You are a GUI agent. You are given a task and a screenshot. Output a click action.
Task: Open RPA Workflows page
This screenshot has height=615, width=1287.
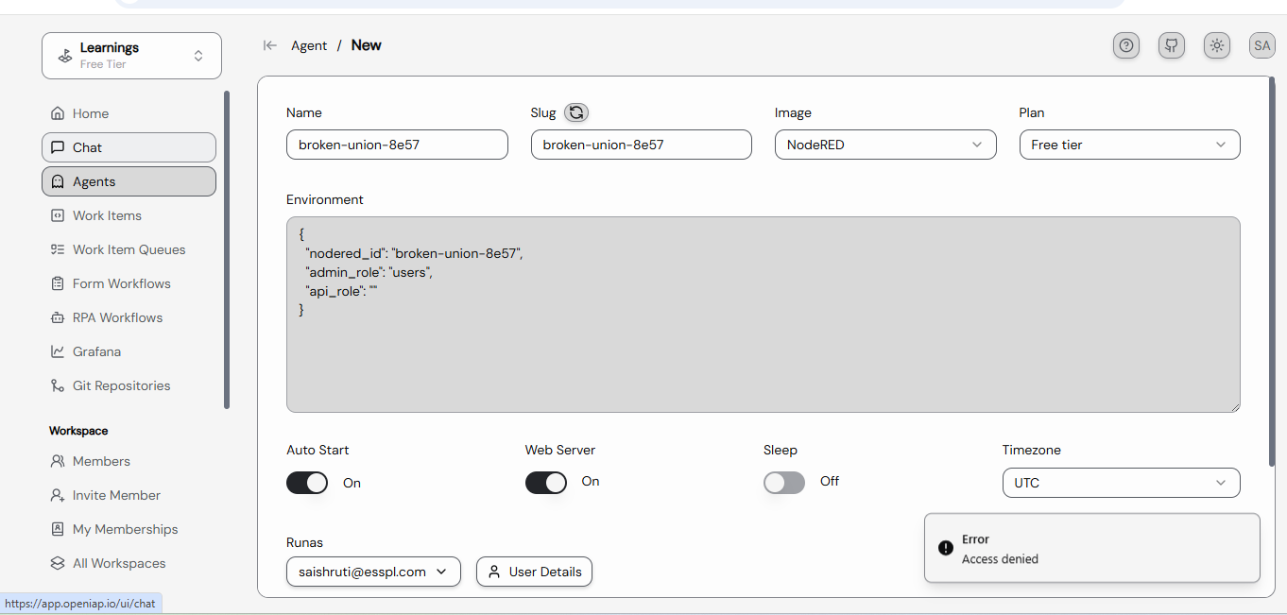[129, 317]
